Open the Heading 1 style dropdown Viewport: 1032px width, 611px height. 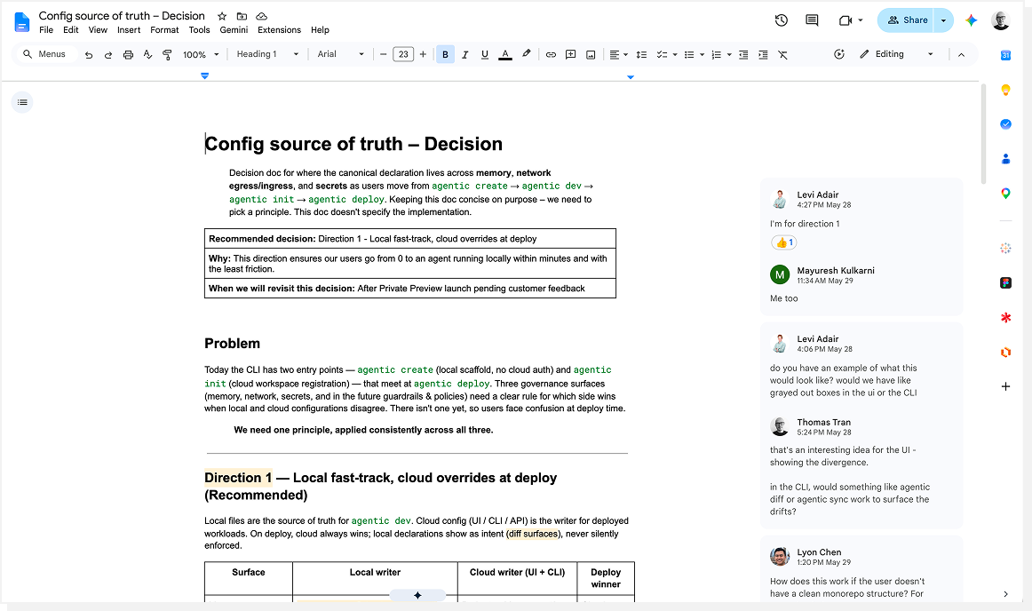(267, 54)
